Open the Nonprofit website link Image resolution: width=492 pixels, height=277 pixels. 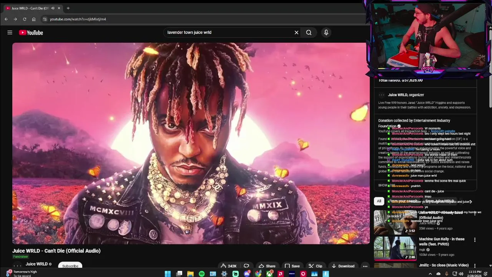[x=443, y=132]
